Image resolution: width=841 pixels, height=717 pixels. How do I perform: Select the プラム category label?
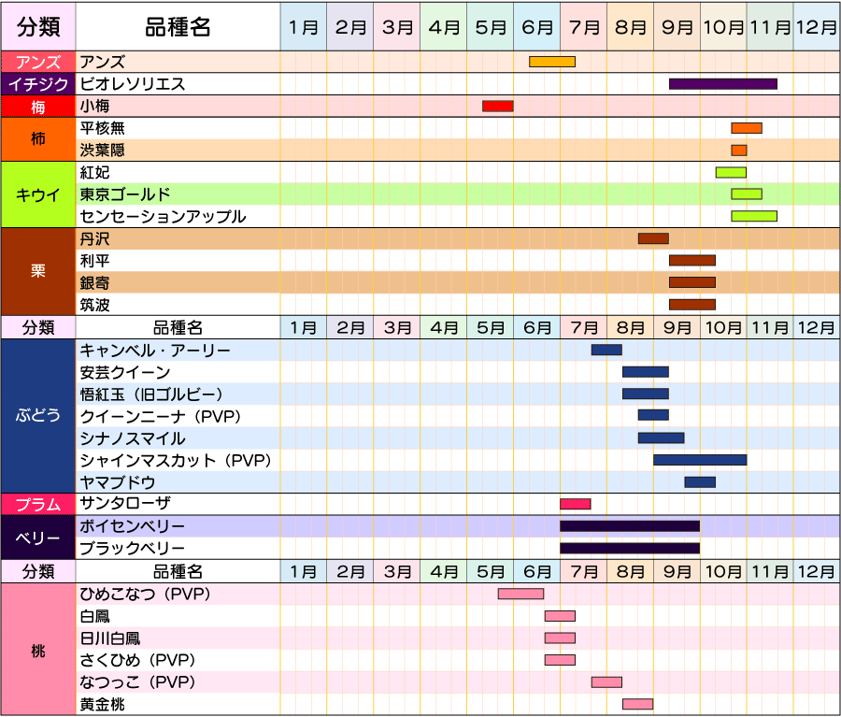[x=38, y=504]
